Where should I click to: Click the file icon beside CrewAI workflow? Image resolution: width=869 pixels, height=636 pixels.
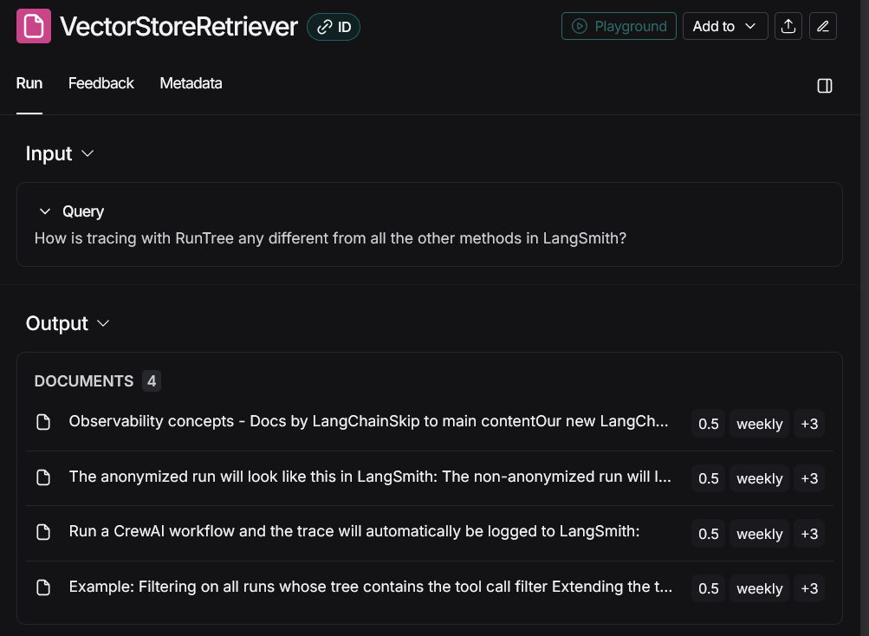(x=43, y=532)
